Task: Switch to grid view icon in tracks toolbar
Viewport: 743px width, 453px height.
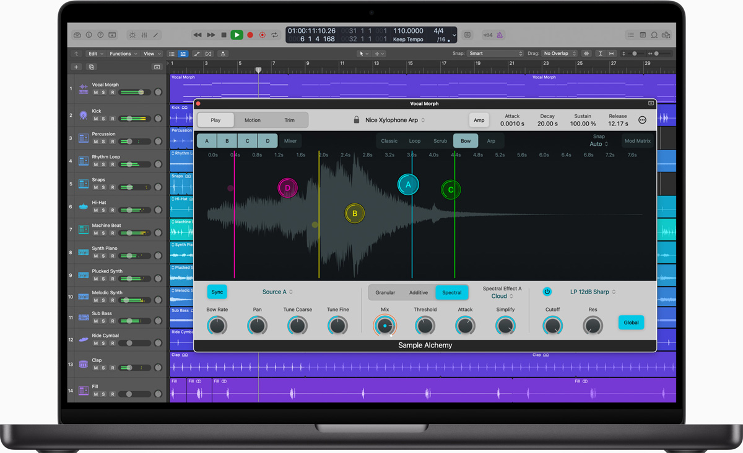Action: click(172, 54)
